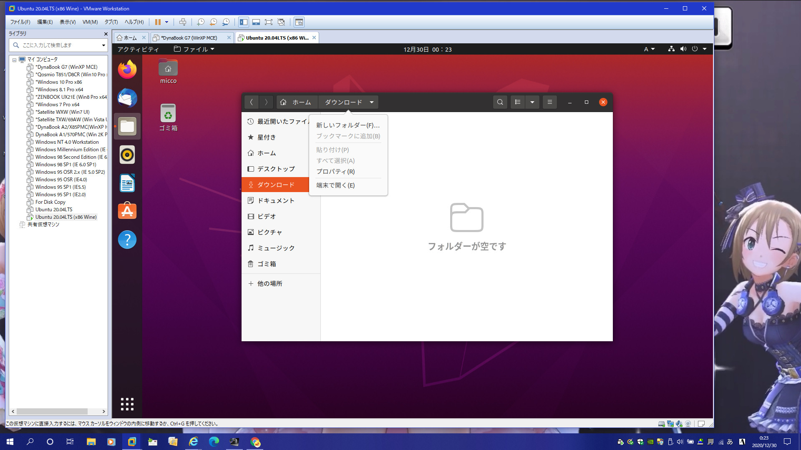
Task: Launch Ubuntu Software from the dock
Action: [x=127, y=211]
